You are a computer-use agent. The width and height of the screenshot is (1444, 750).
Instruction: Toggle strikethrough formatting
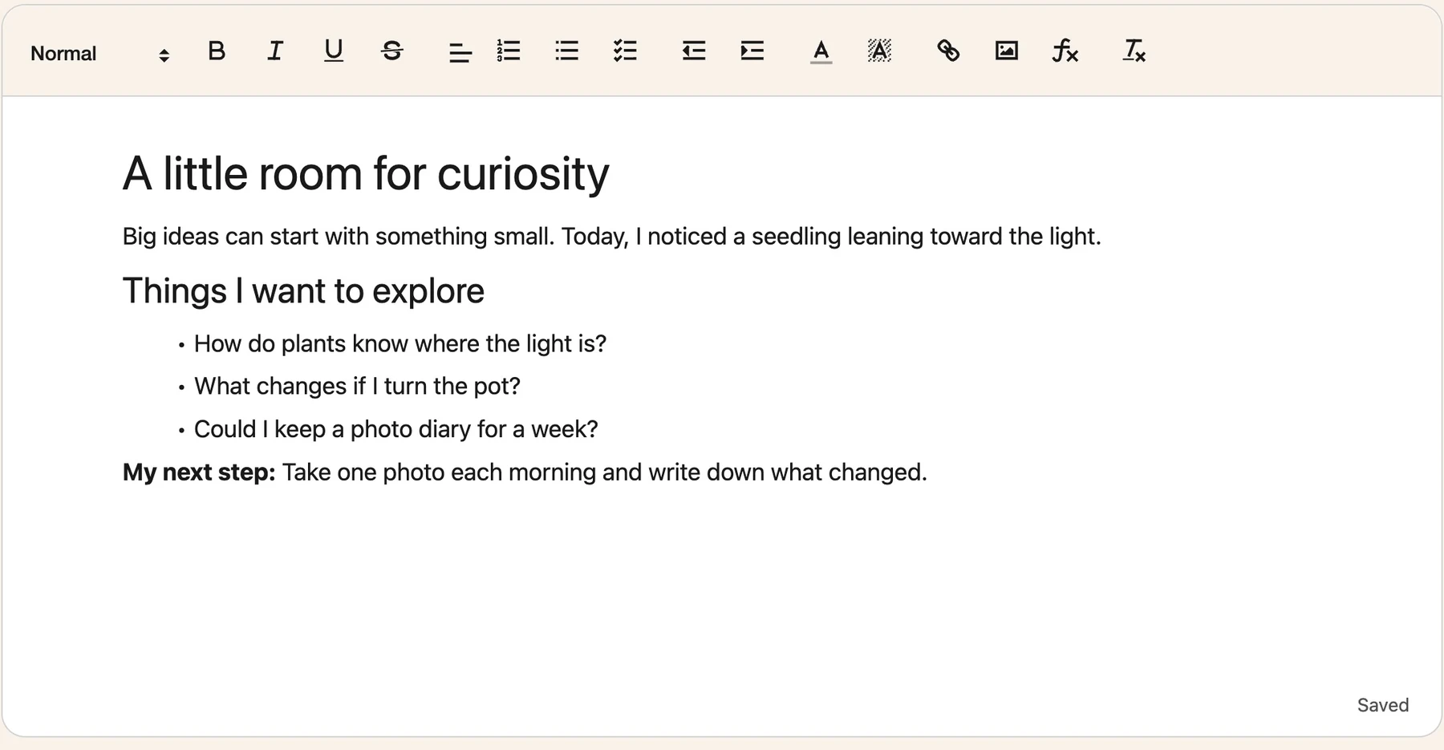tap(392, 51)
